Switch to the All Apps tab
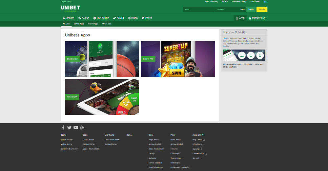This screenshot has height=171, width=328. click(x=66, y=24)
